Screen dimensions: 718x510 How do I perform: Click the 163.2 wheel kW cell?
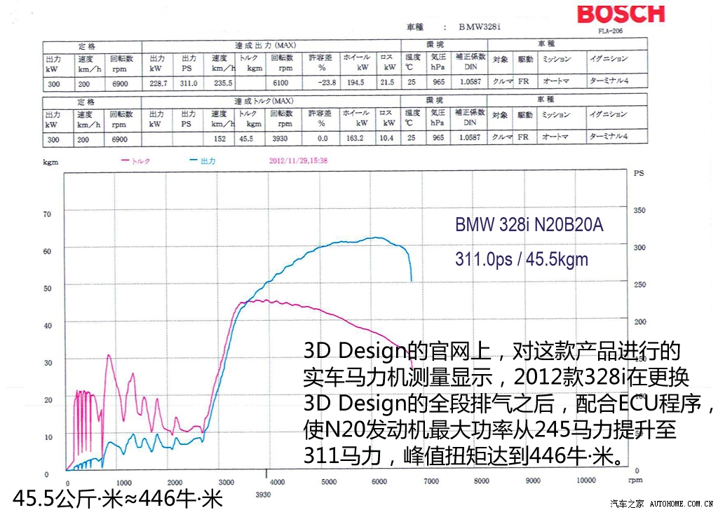pyautogui.click(x=355, y=138)
